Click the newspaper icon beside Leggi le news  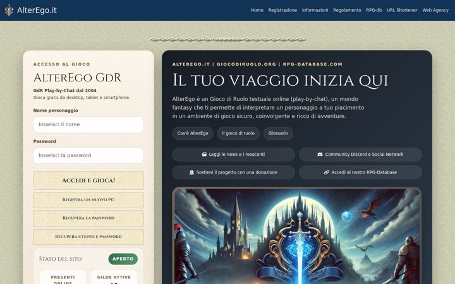204,155
